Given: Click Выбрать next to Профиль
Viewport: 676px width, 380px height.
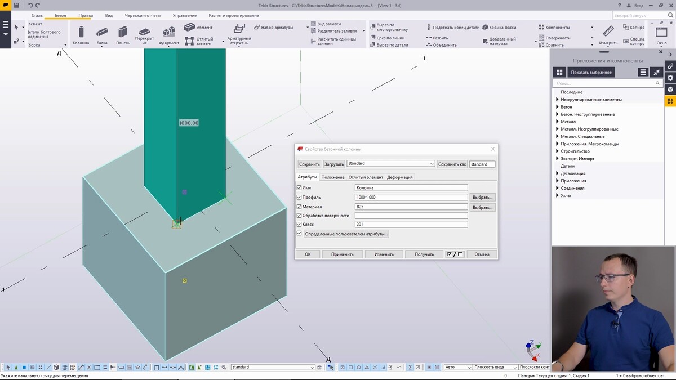Looking at the screenshot, I should [483, 197].
